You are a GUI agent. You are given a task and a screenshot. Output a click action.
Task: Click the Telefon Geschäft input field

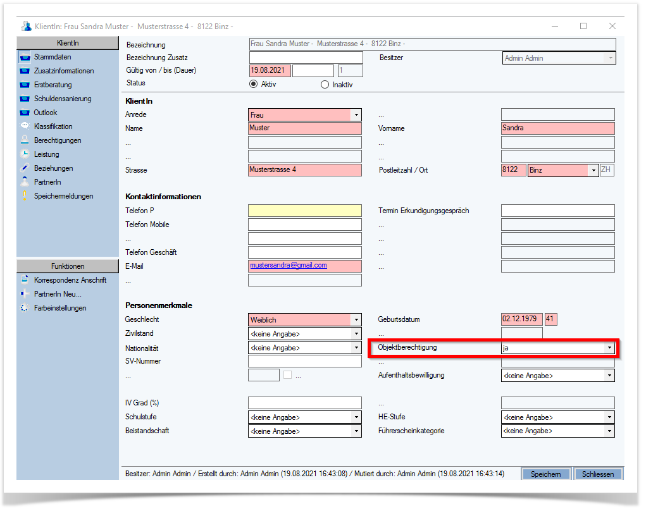point(305,252)
